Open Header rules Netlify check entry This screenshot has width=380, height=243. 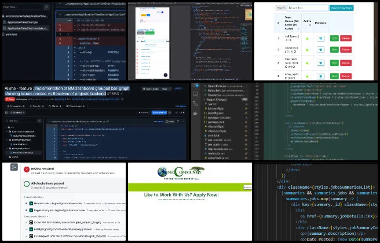point(59,204)
